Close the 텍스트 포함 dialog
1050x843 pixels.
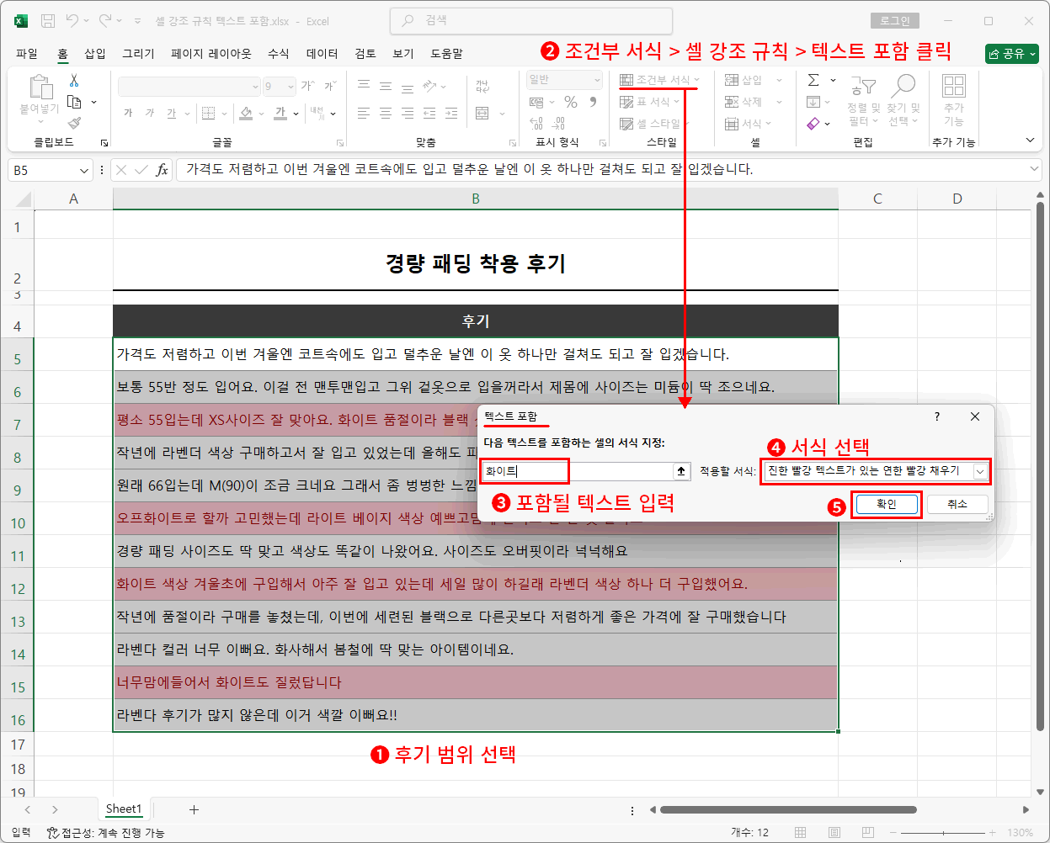click(x=975, y=416)
